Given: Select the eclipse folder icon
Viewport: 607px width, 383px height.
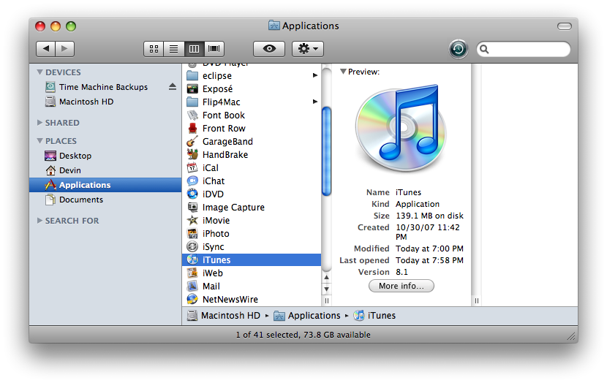Looking at the screenshot, I should [192, 75].
